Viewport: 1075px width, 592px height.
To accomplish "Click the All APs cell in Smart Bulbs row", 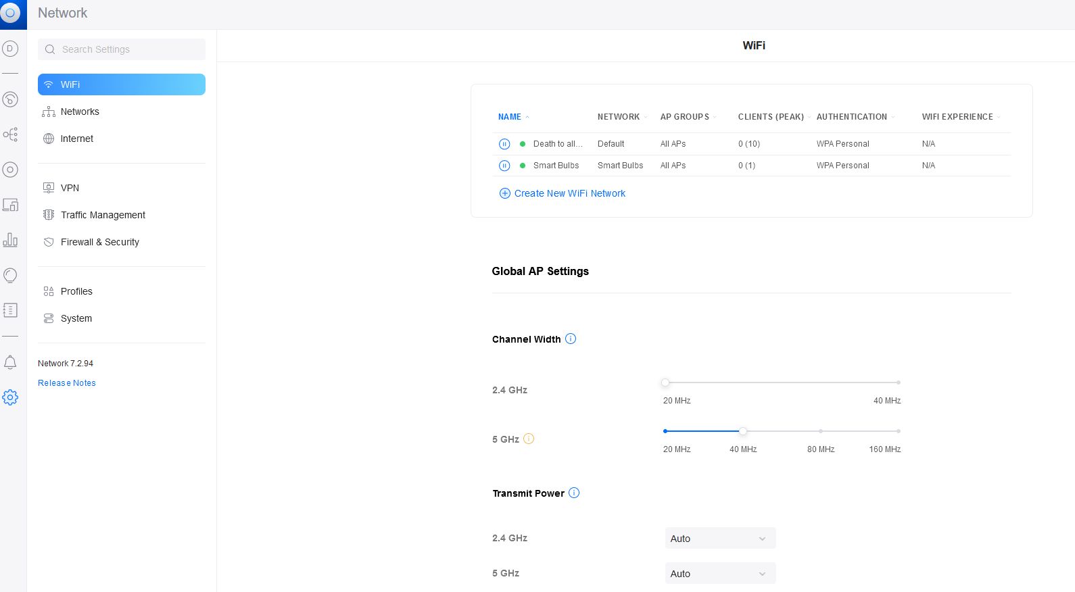I will (673, 166).
